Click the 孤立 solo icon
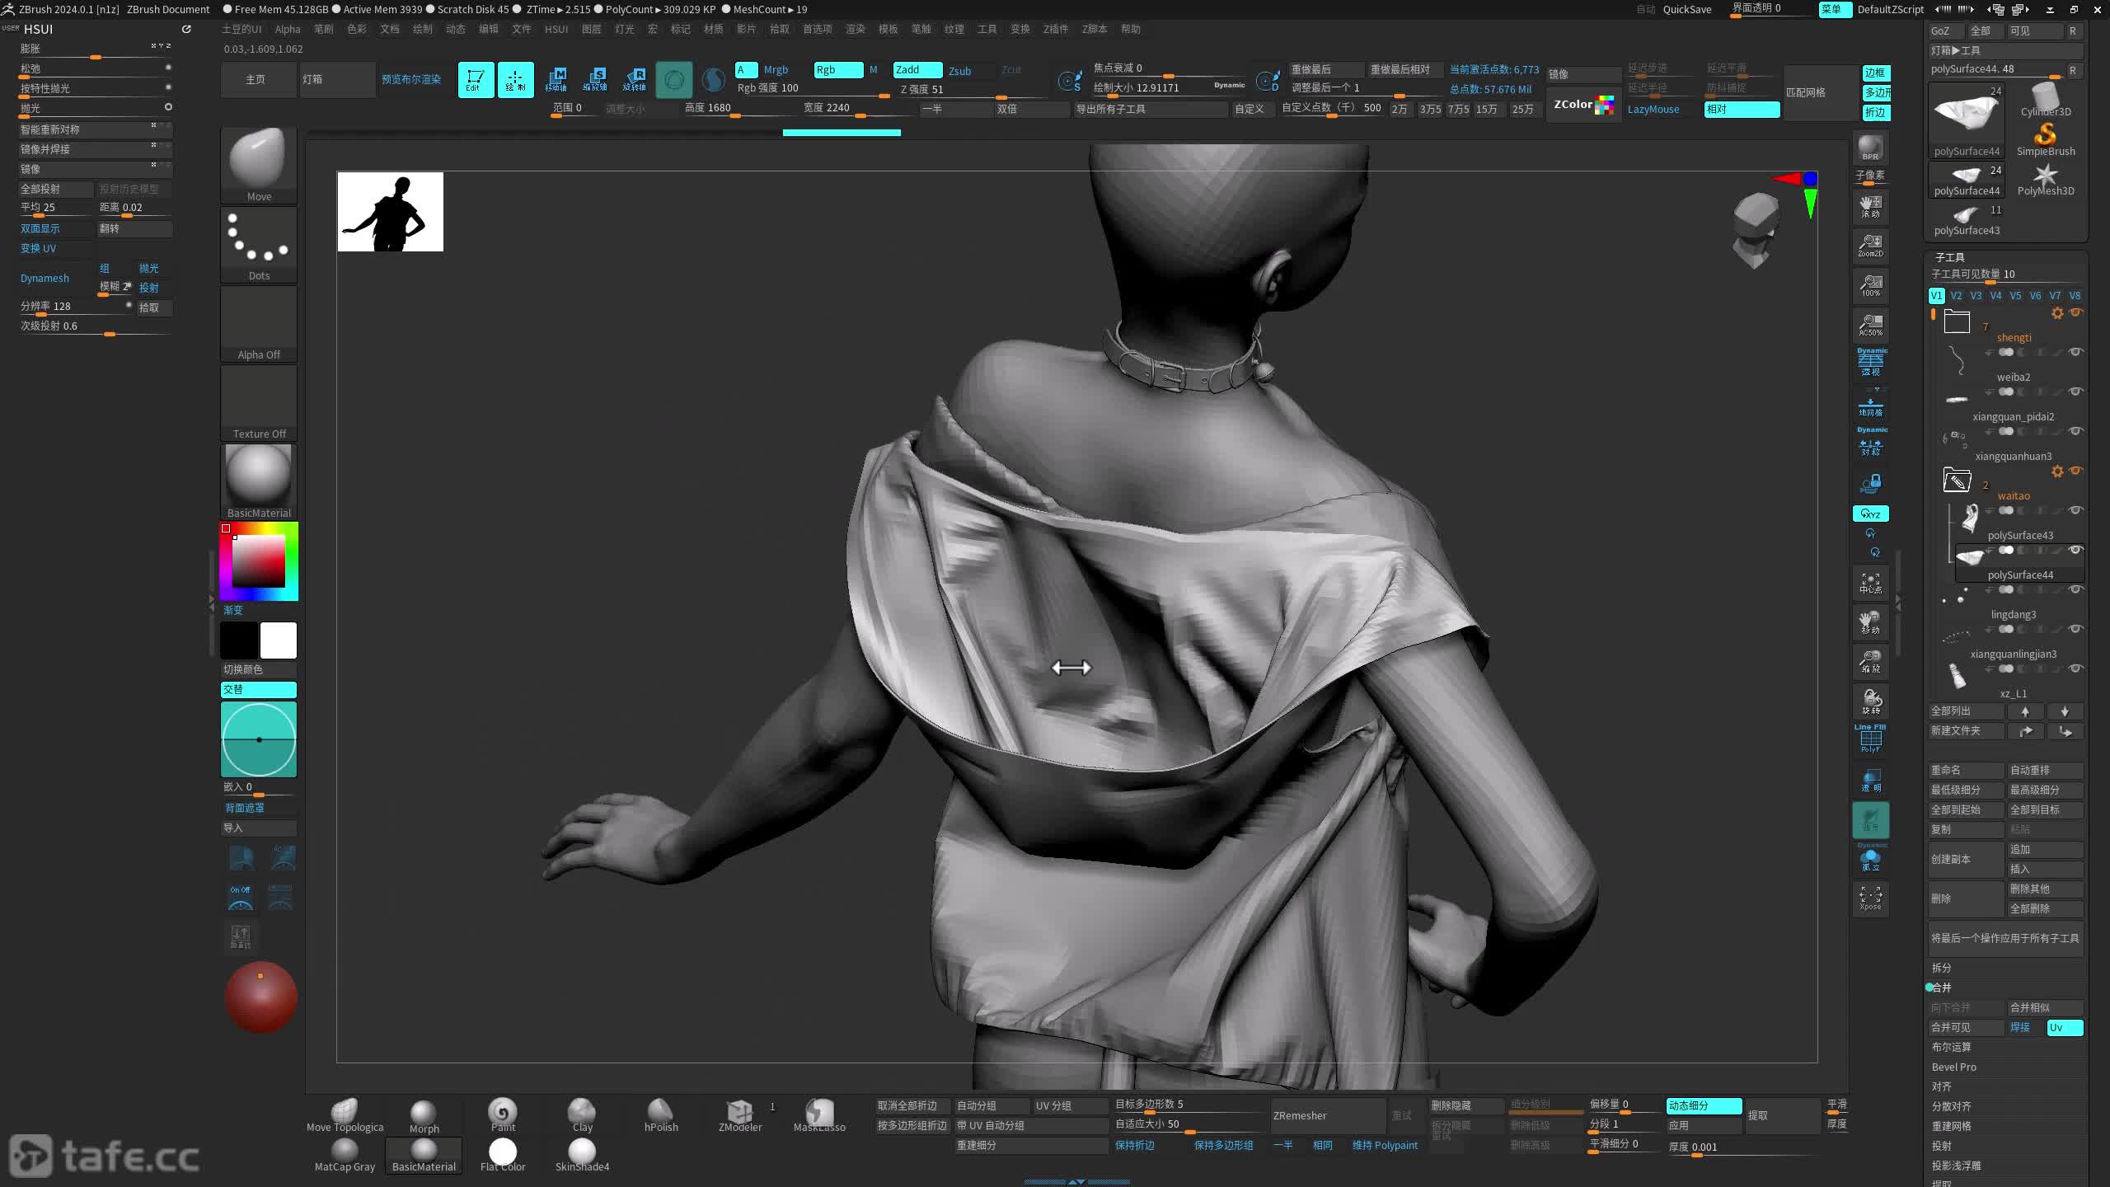2110x1187 pixels. [1870, 859]
